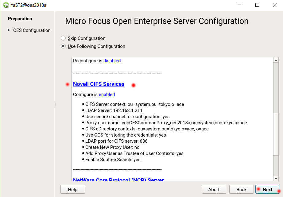This screenshot has height=197, width=283.
Task: Maximize the YaST2 window
Action: (x=257, y=5)
